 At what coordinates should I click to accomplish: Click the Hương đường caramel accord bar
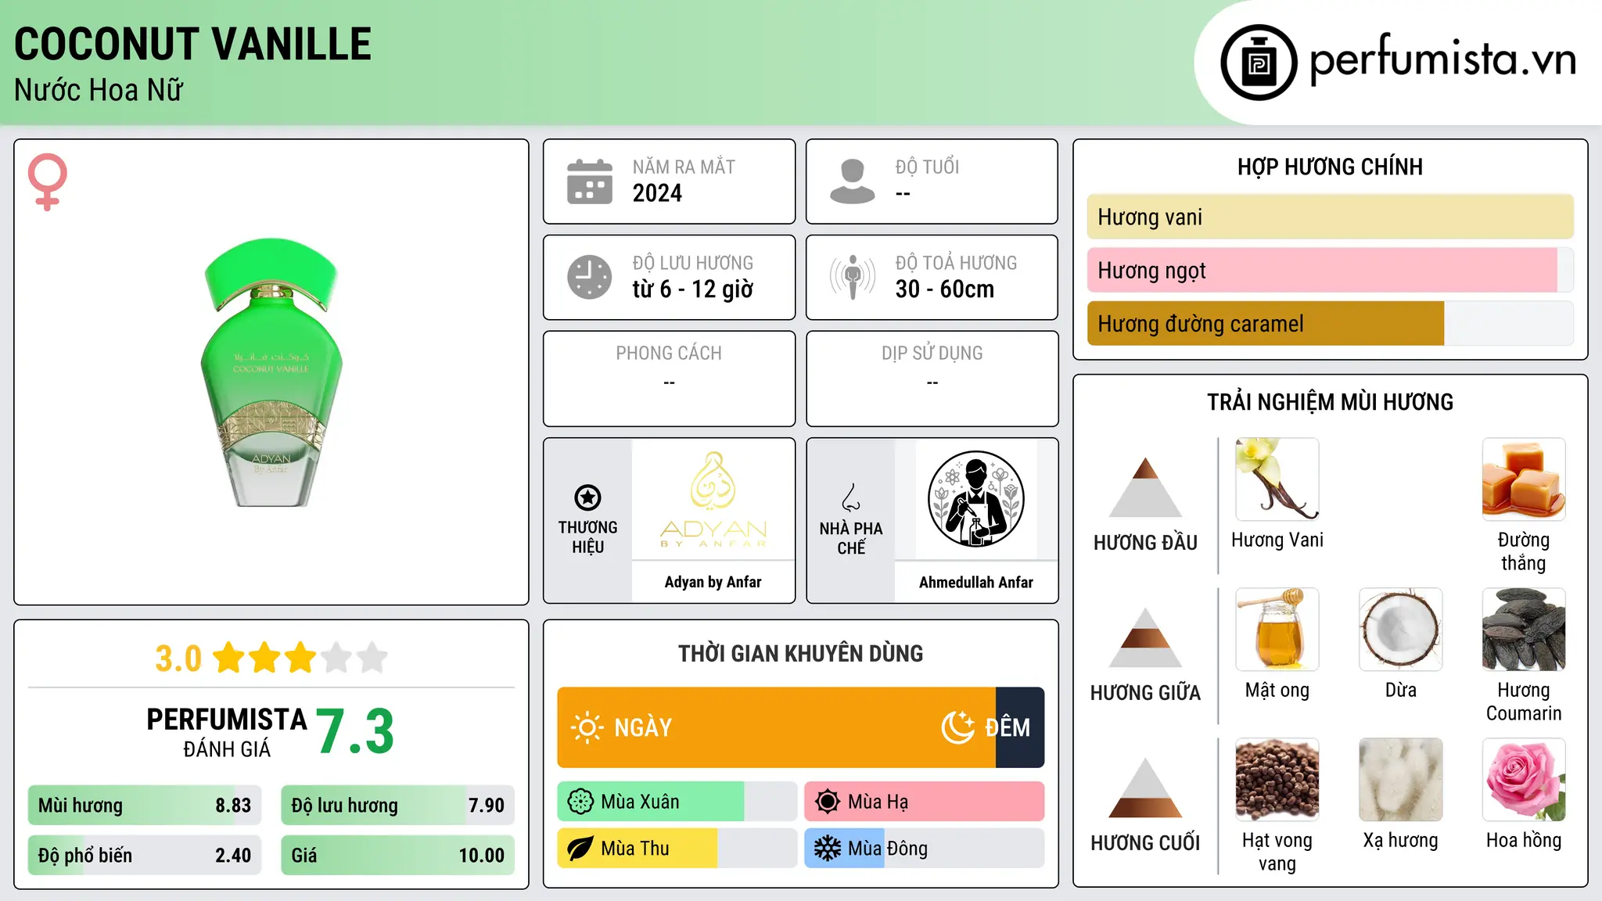tap(1331, 323)
